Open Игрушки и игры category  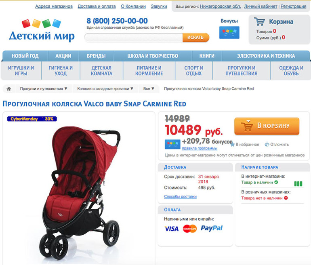click(21, 71)
